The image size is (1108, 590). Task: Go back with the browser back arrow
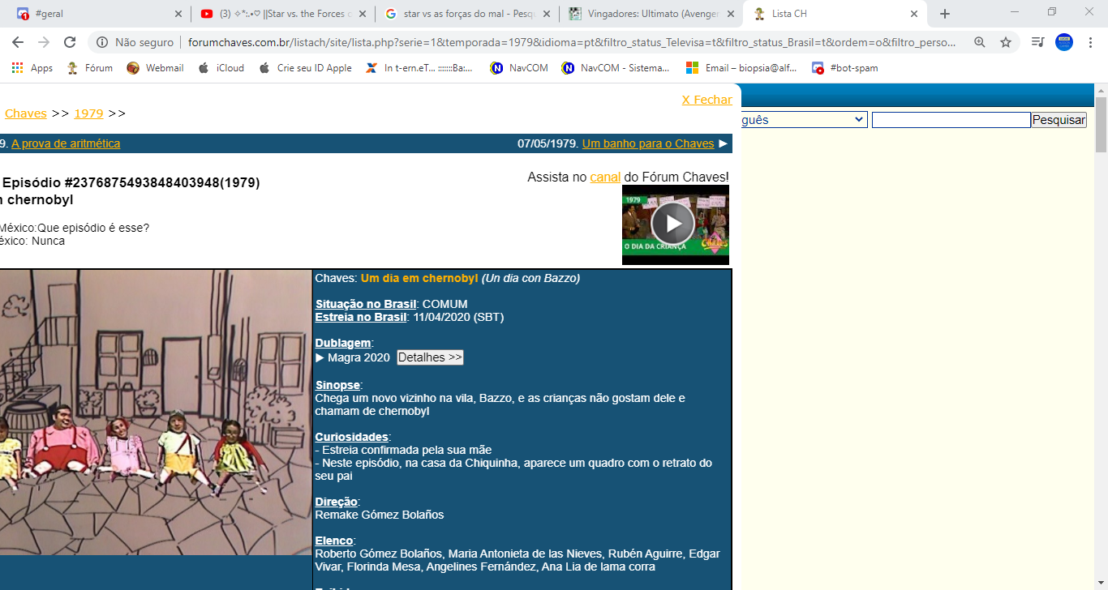(18, 42)
